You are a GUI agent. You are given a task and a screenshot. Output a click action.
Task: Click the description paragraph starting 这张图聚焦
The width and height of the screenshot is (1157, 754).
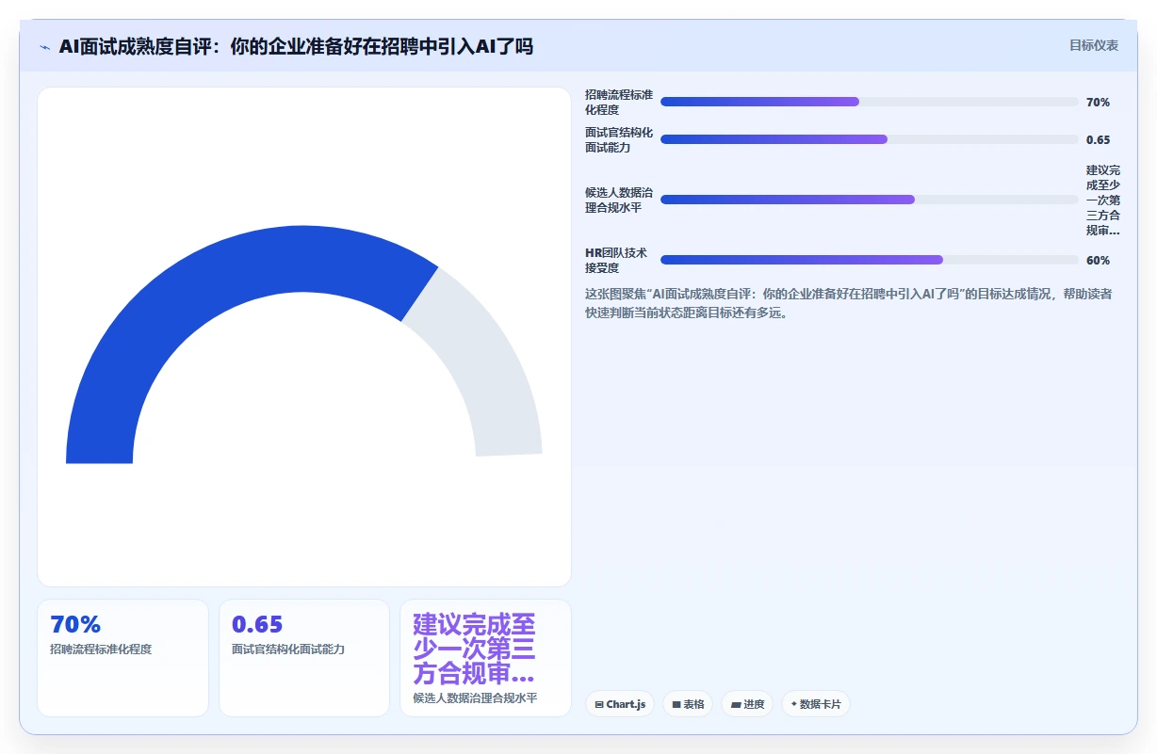pyautogui.click(x=849, y=303)
